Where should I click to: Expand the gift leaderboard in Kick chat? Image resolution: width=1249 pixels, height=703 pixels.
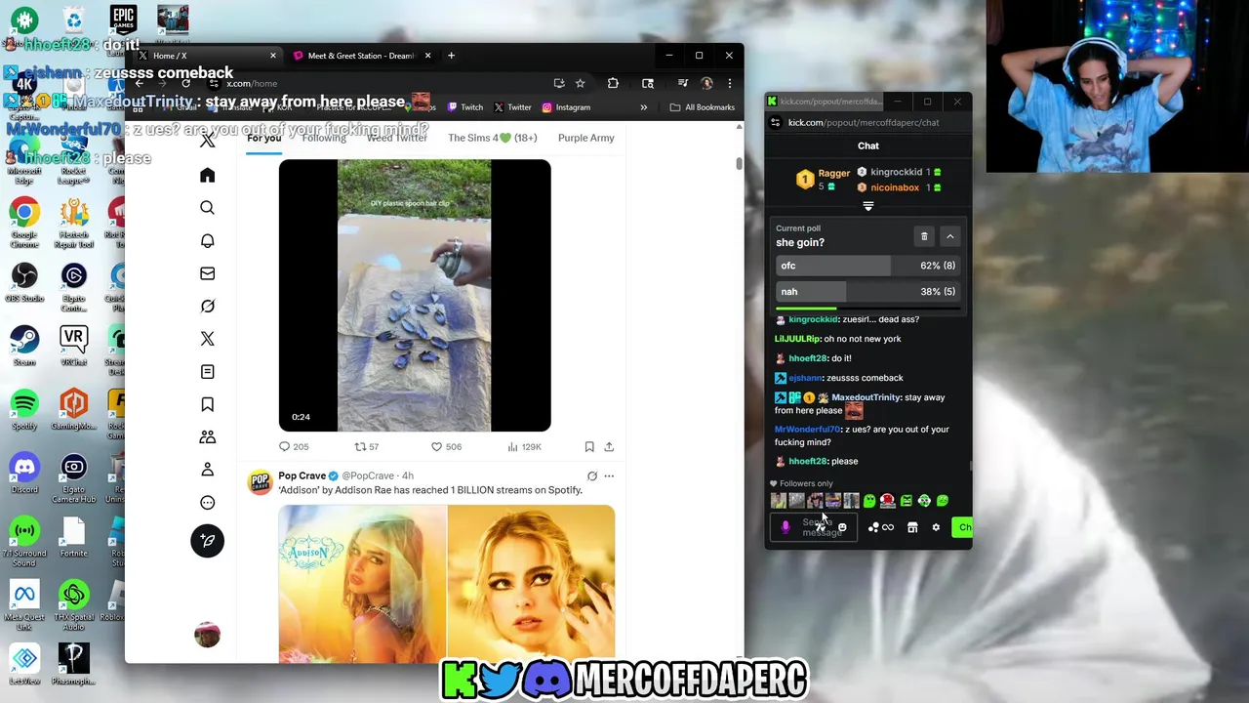[x=867, y=206]
